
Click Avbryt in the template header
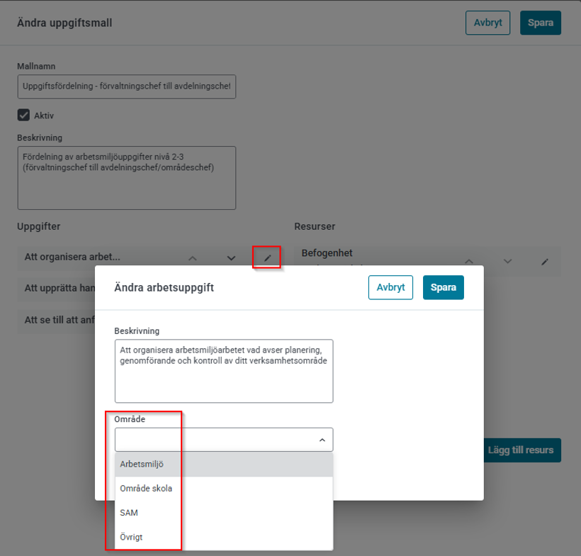pos(487,23)
